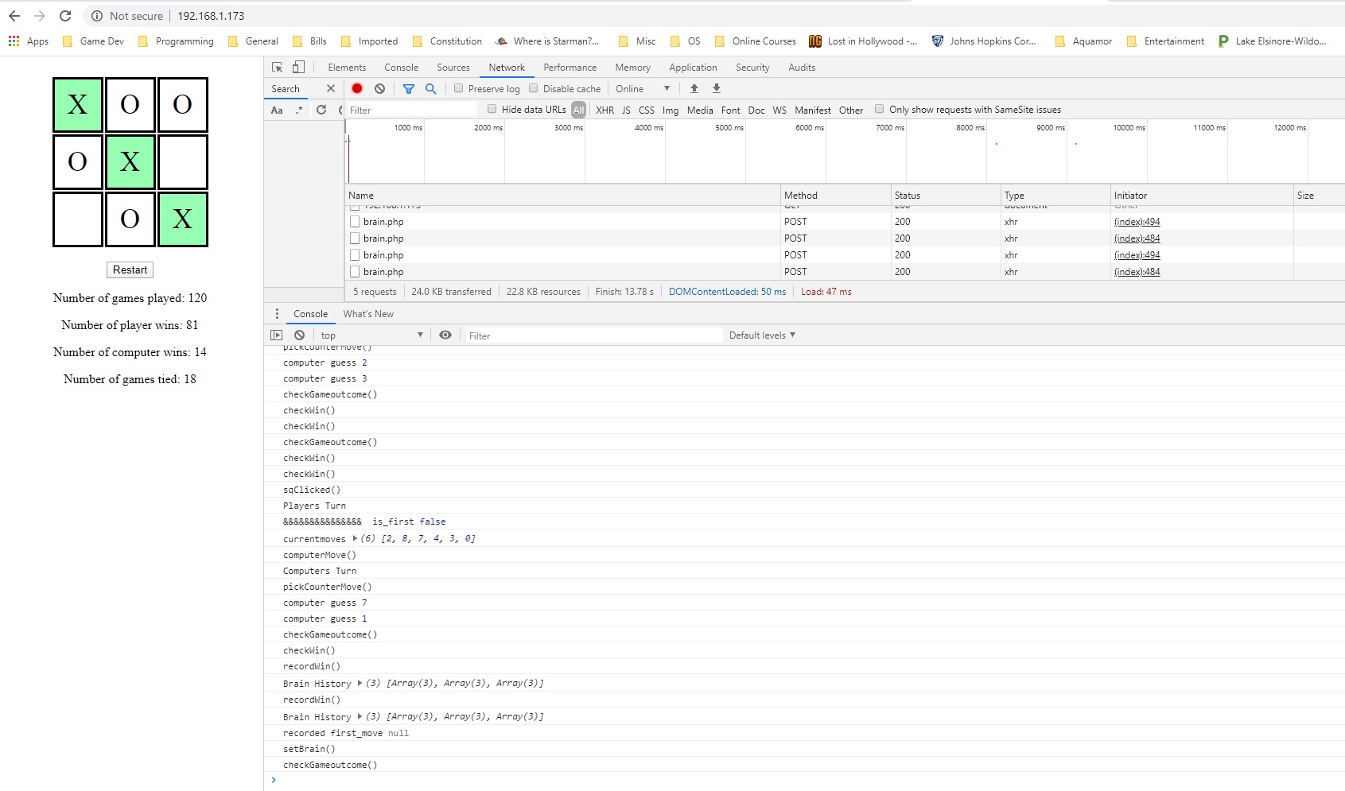Tick the Hide data URLs checkbox

point(492,109)
